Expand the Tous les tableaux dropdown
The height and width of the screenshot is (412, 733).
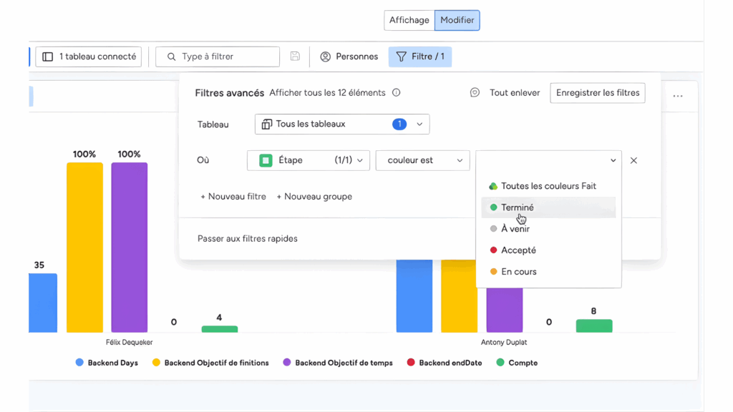(x=342, y=124)
